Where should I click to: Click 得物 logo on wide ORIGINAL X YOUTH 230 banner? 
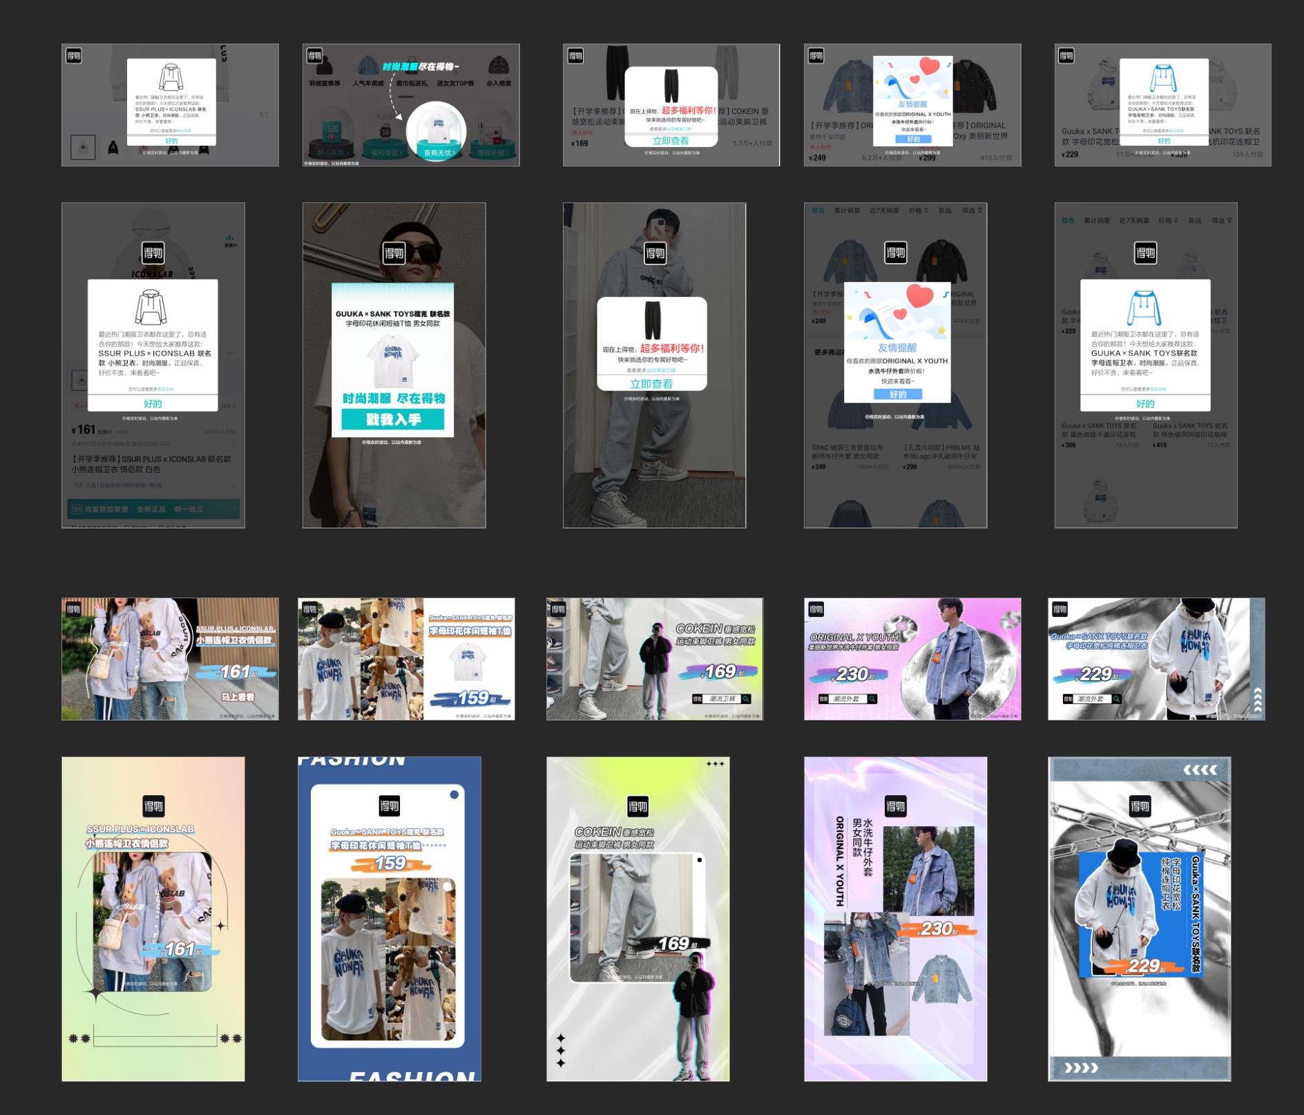click(x=816, y=609)
